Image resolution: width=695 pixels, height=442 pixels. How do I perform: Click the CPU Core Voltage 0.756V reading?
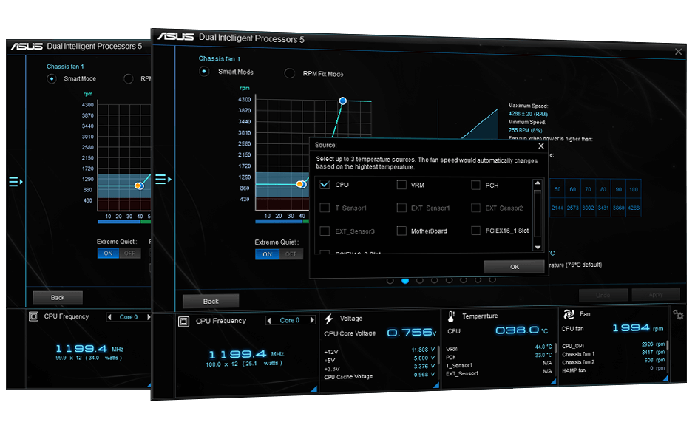411,332
